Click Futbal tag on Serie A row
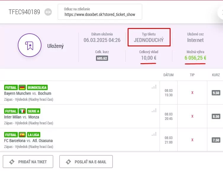The width and height of the screenshot is (223, 171). 11,111
